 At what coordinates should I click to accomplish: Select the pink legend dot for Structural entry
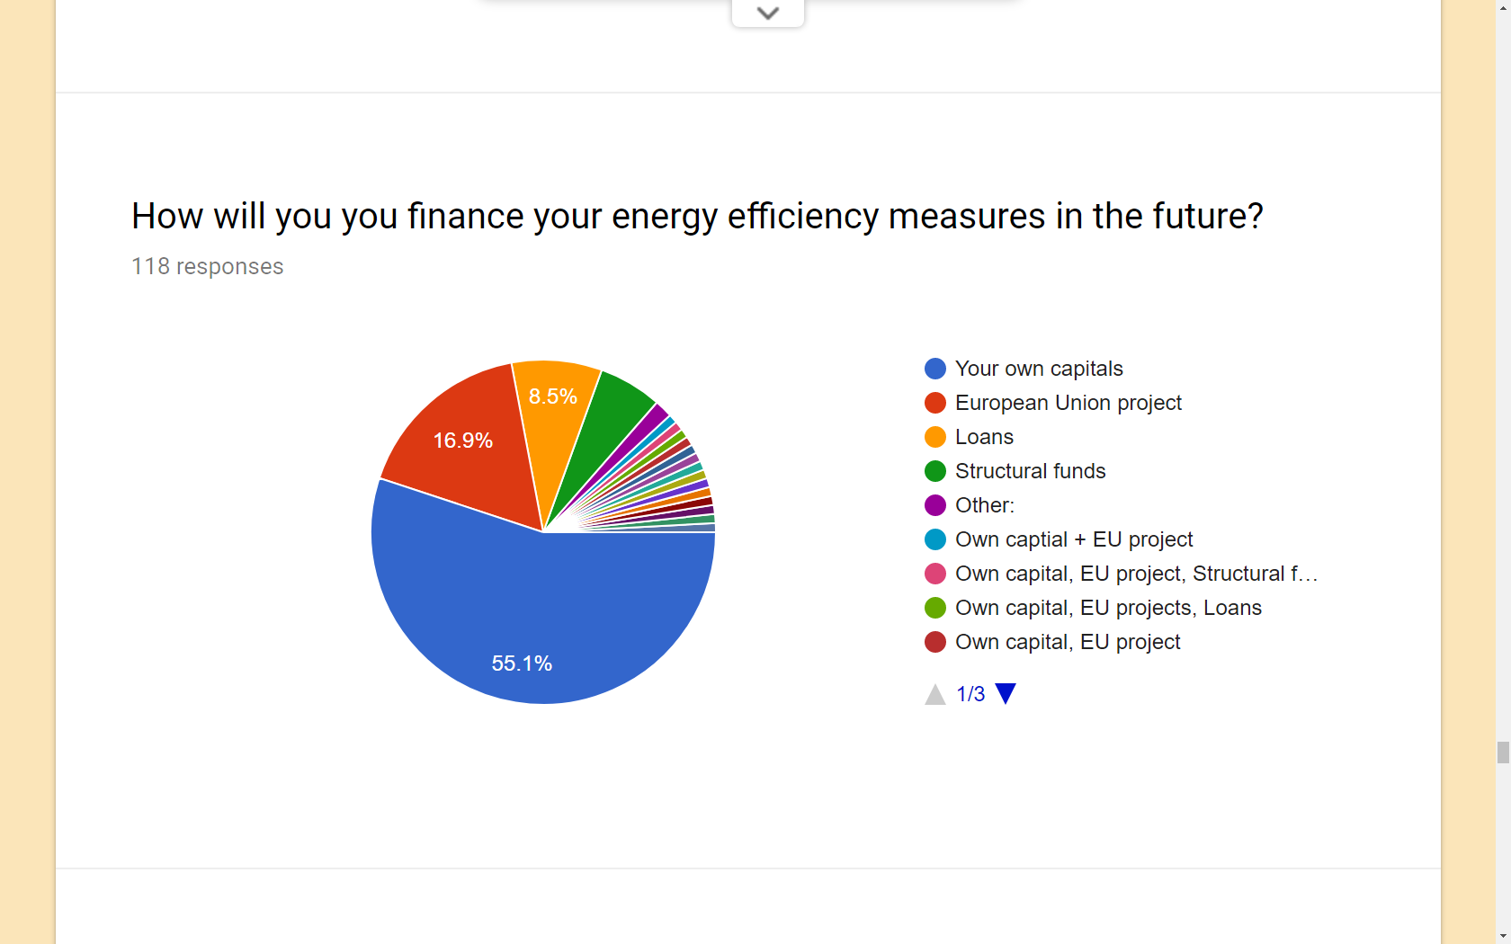(935, 574)
